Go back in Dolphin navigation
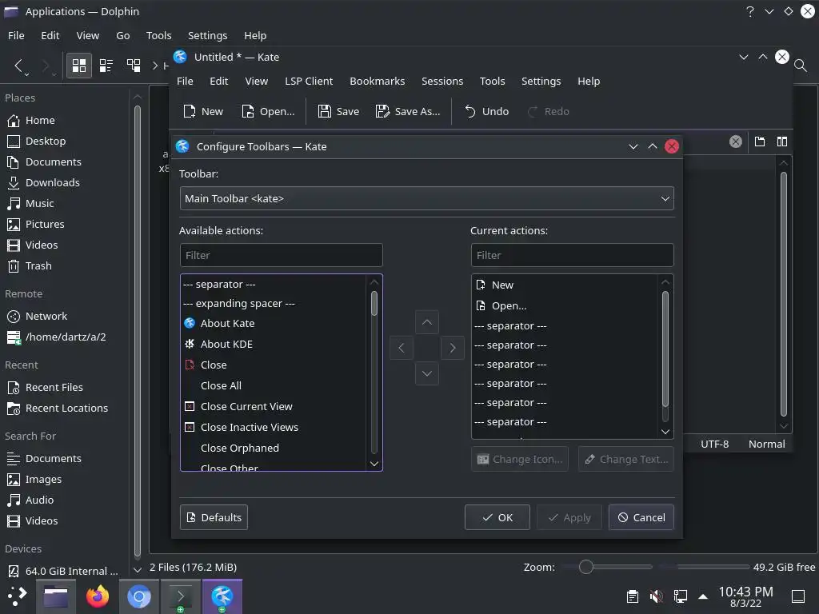Image resolution: width=819 pixels, height=614 pixels. [x=18, y=66]
